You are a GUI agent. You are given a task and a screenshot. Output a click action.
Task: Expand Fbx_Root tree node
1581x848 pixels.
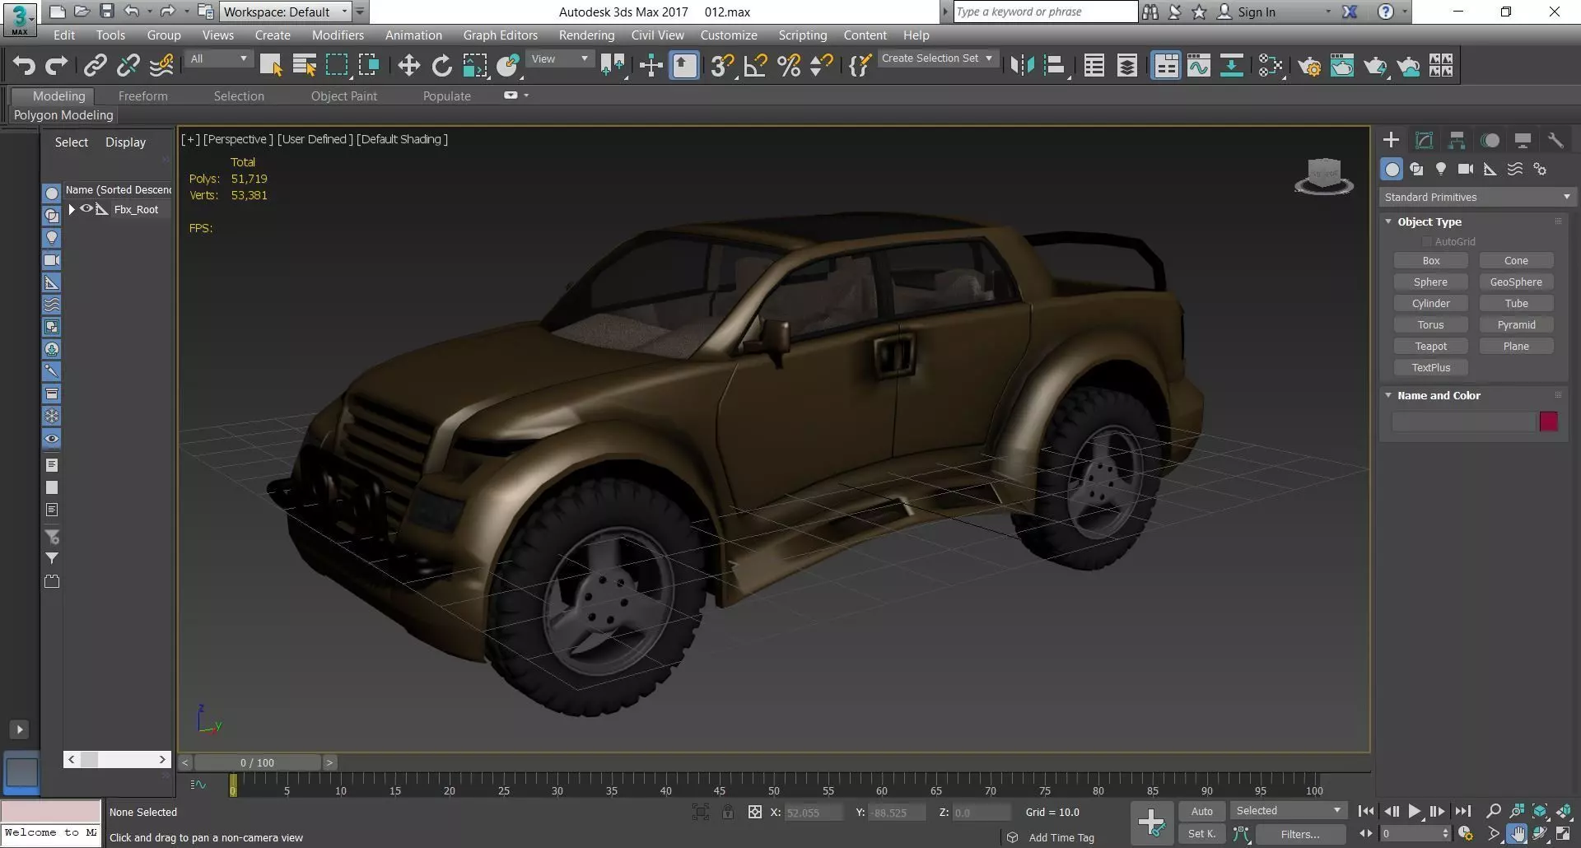click(72, 209)
